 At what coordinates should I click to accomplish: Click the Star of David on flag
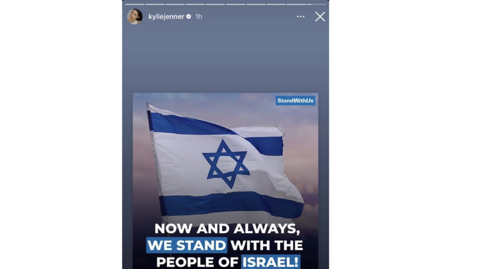coord(226,164)
